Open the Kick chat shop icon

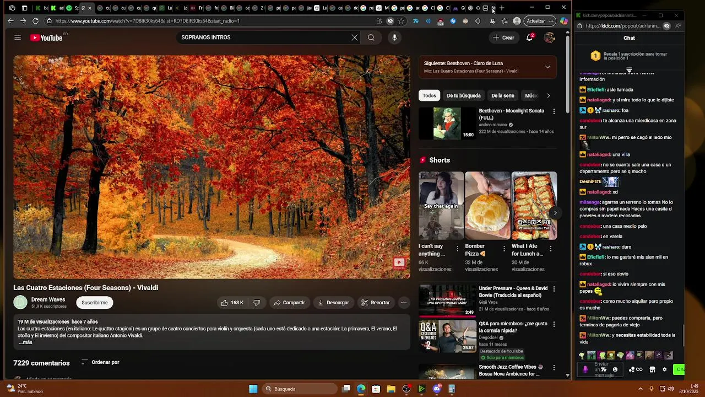pos(653,369)
